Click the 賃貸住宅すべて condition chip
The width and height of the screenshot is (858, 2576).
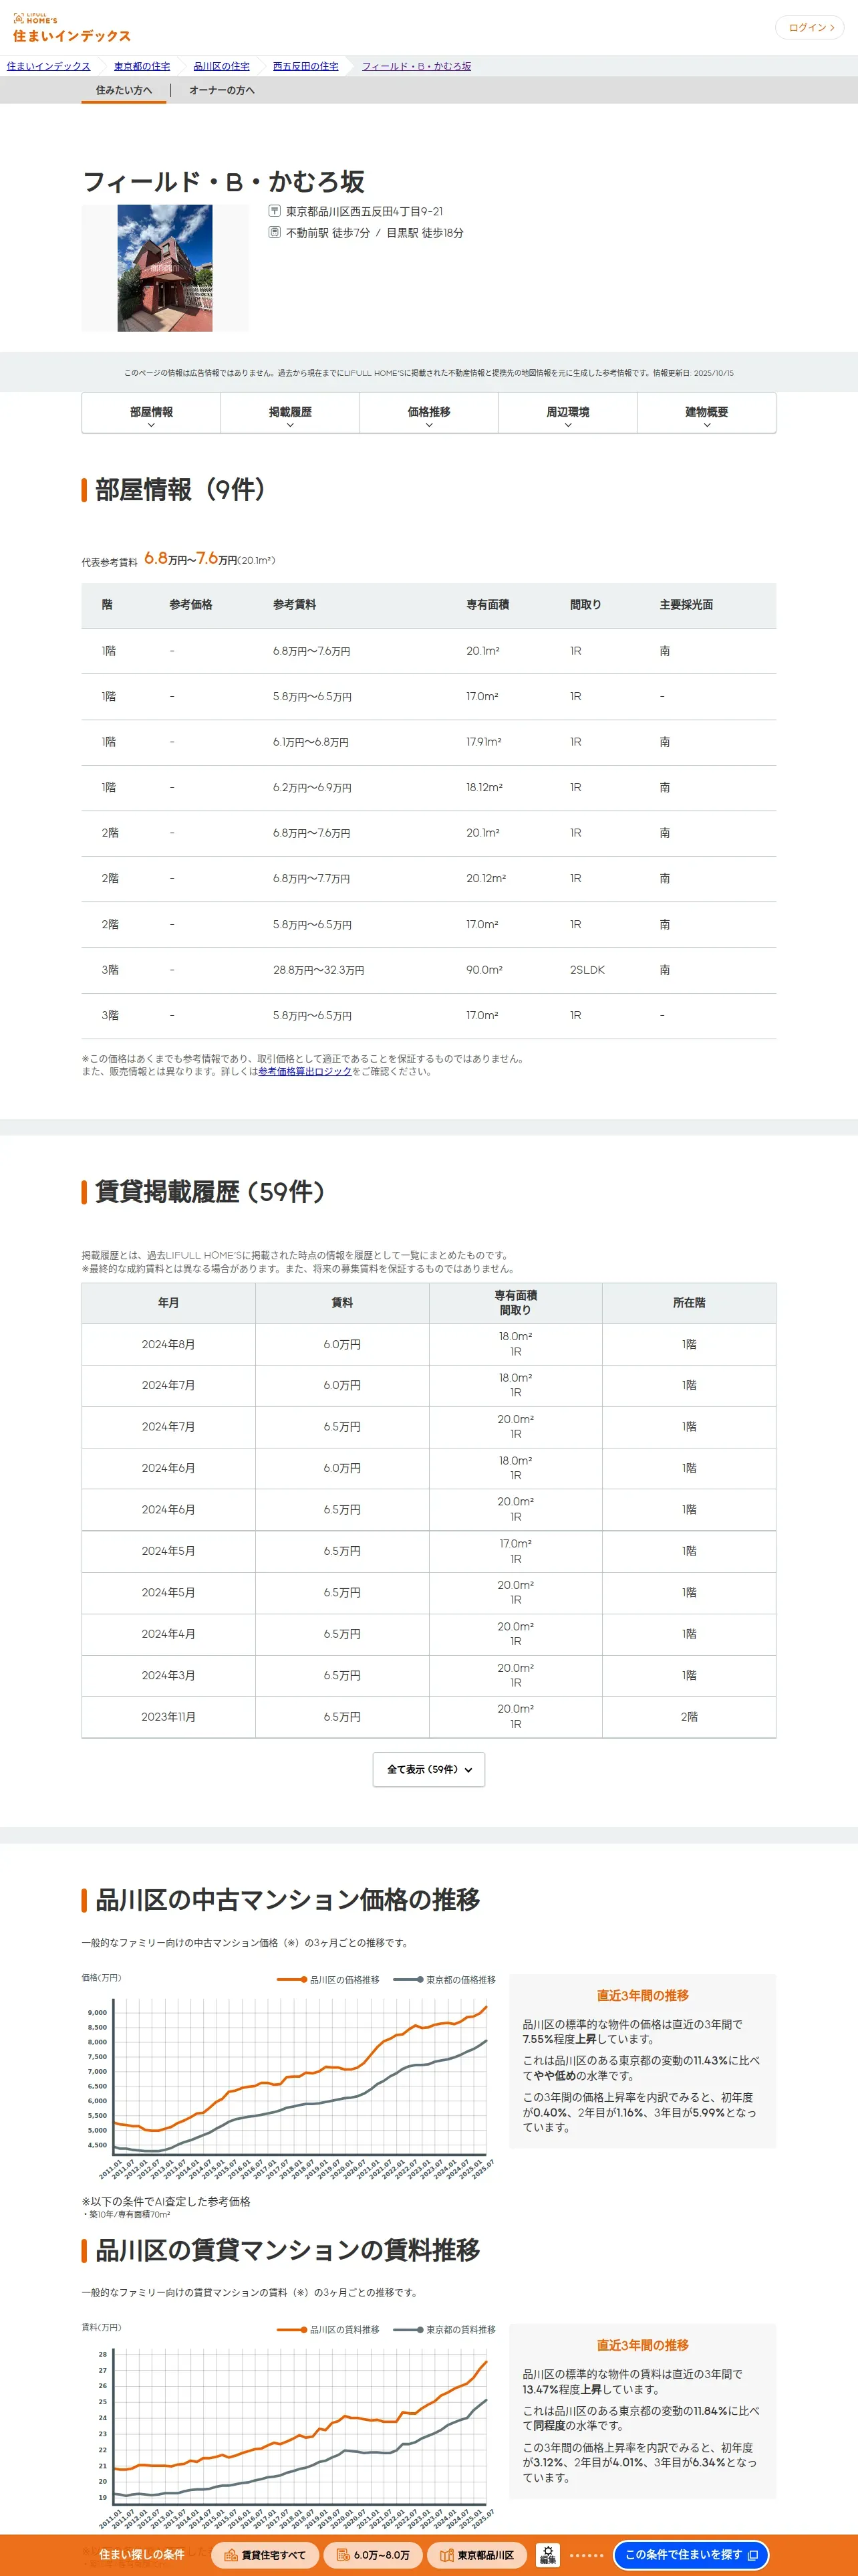tap(265, 2555)
